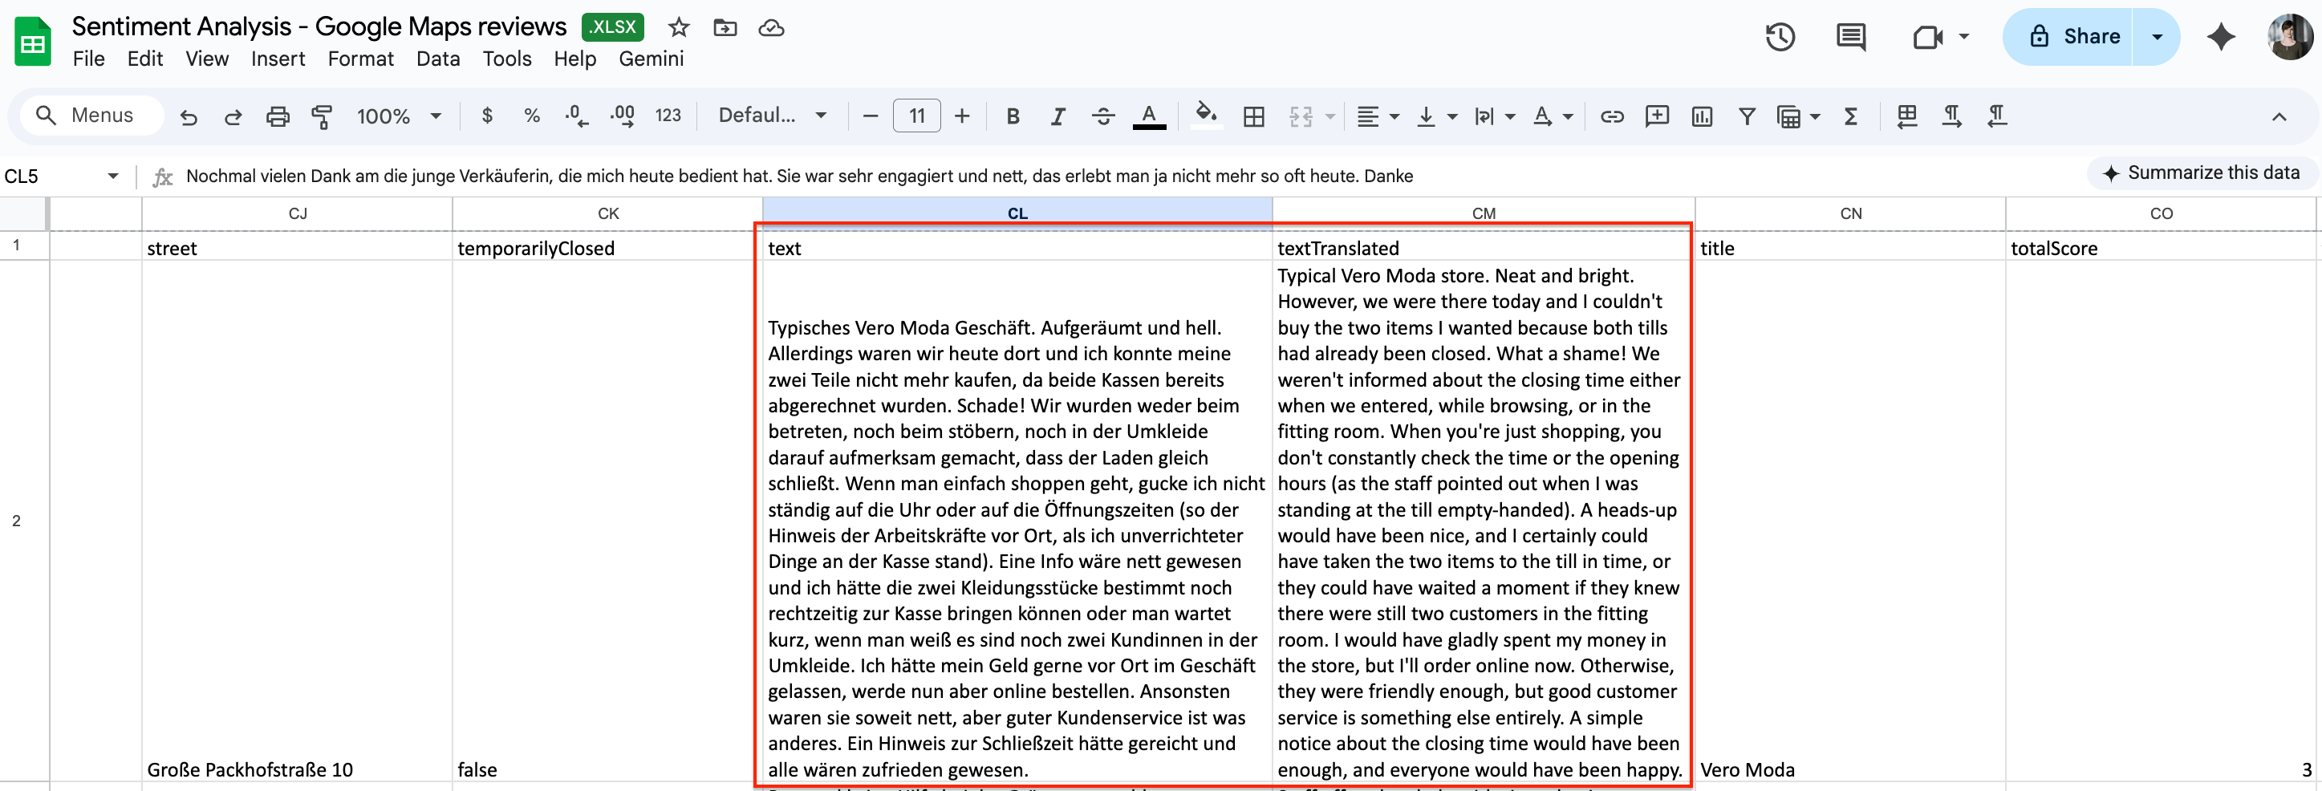Screen dimensions: 2322x791
Task: Click inside the formula bar
Action: pos(811,176)
